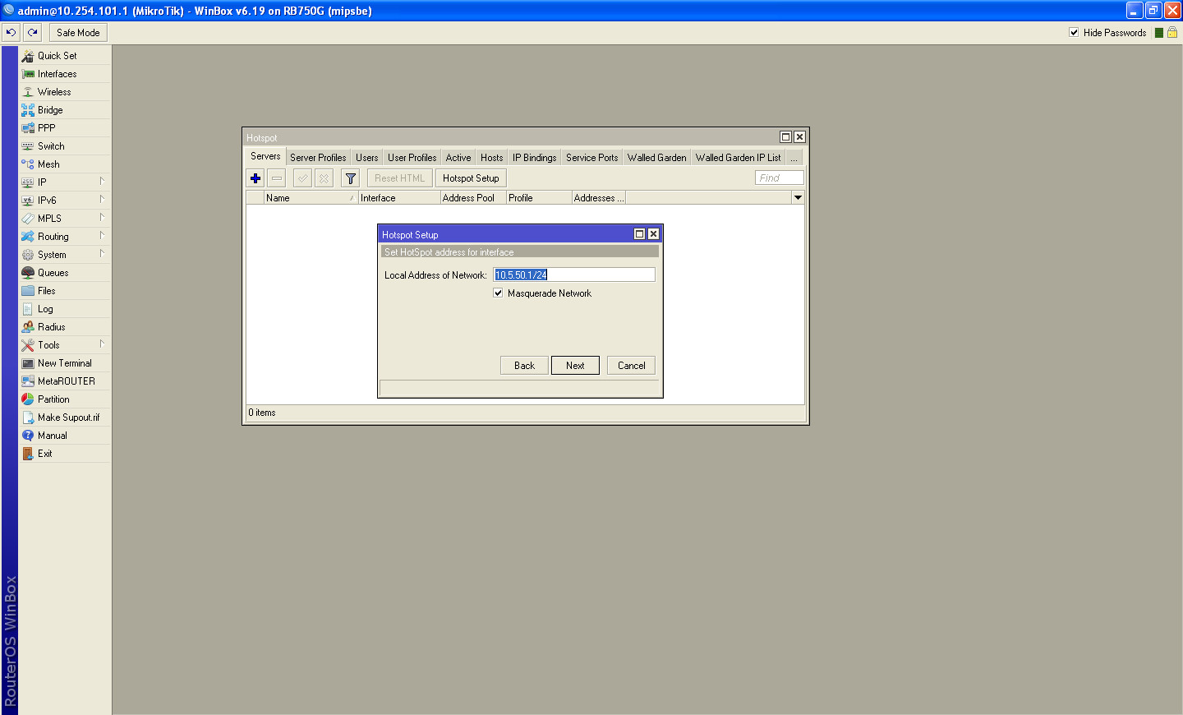Toggle Safe Mode button
Screen dimensions: 1183x715
pos(78,33)
